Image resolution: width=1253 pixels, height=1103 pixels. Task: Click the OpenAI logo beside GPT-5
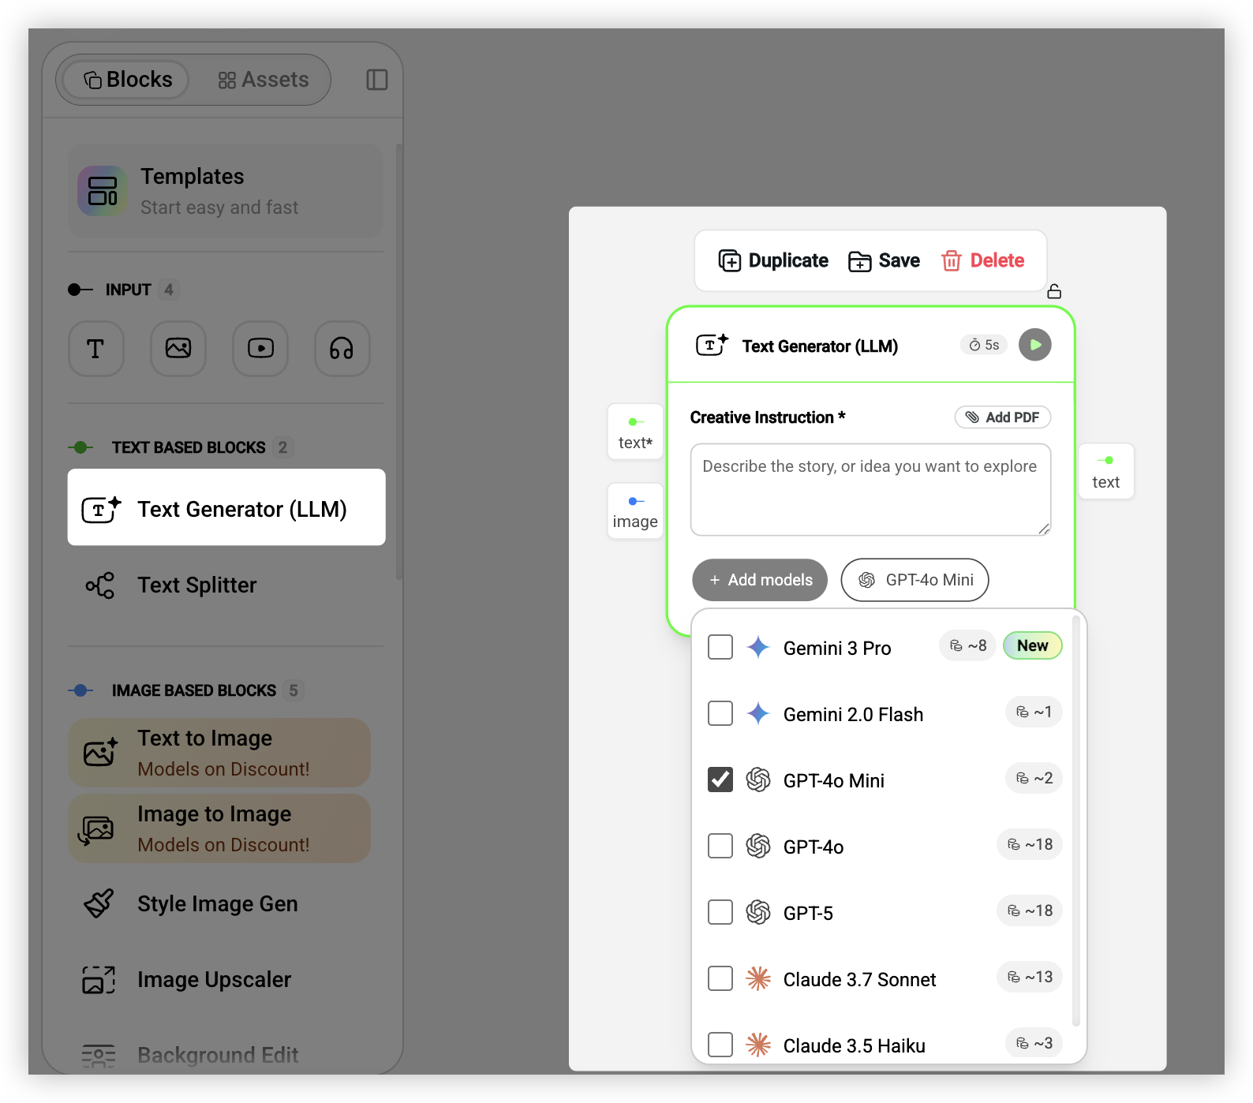pos(758,912)
